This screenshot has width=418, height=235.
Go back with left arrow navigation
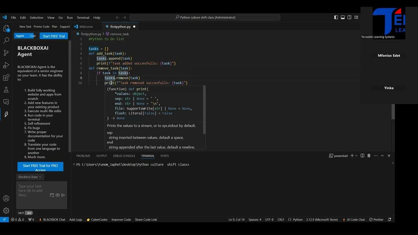tap(118, 17)
